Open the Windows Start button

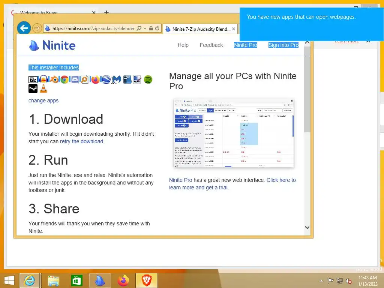point(9,280)
